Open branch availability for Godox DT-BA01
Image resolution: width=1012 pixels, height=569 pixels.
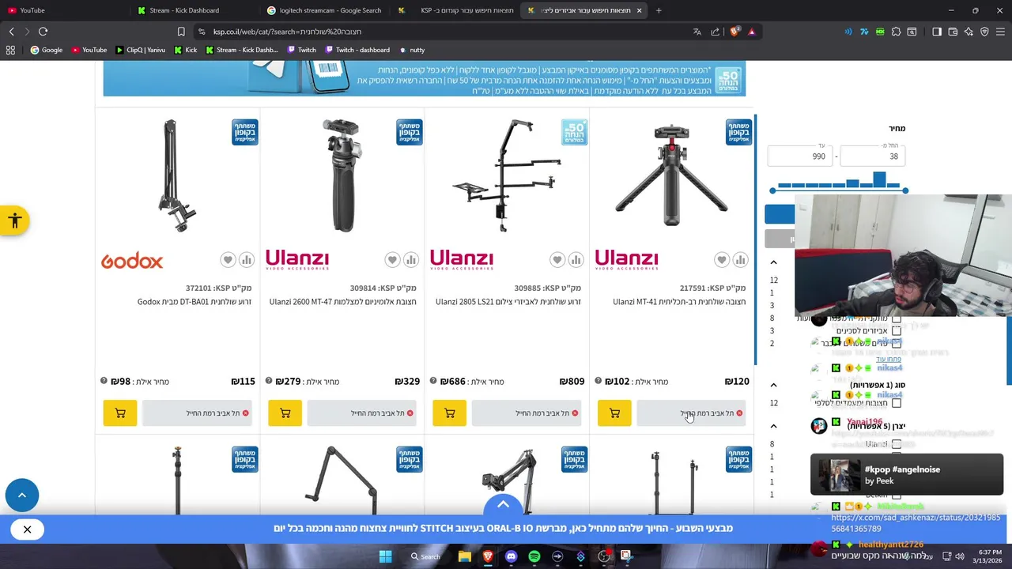click(x=197, y=413)
